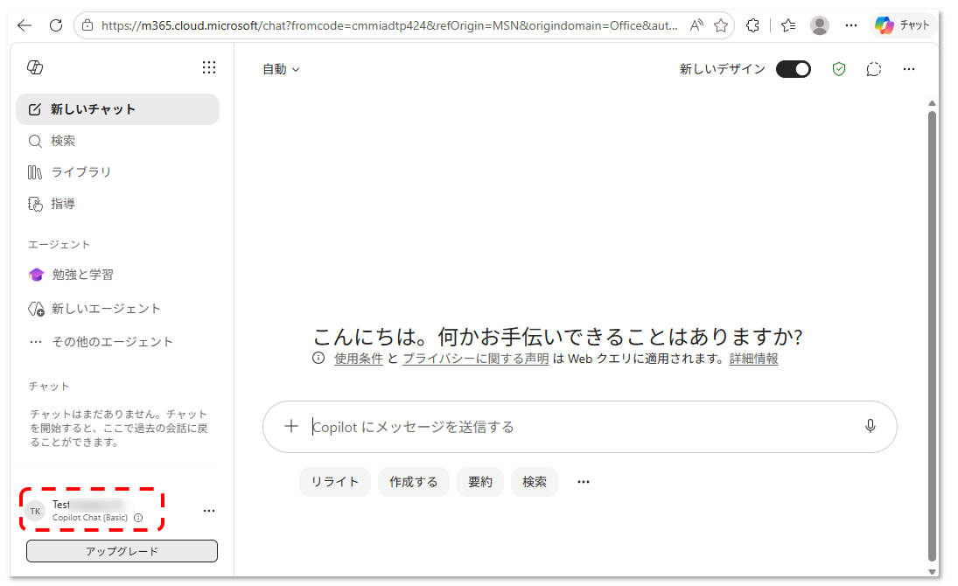Select the 検索 suggestion chip
Image resolution: width=958 pixels, height=586 pixels.
coord(535,482)
